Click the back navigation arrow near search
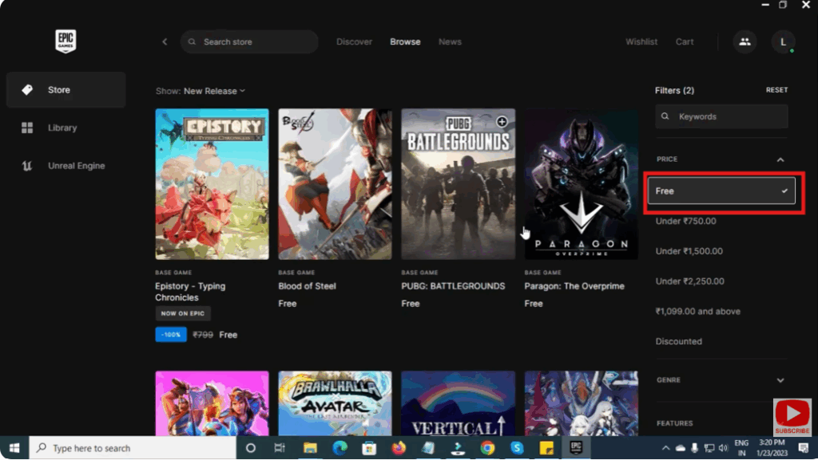The height and width of the screenshot is (460, 818). tap(165, 41)
